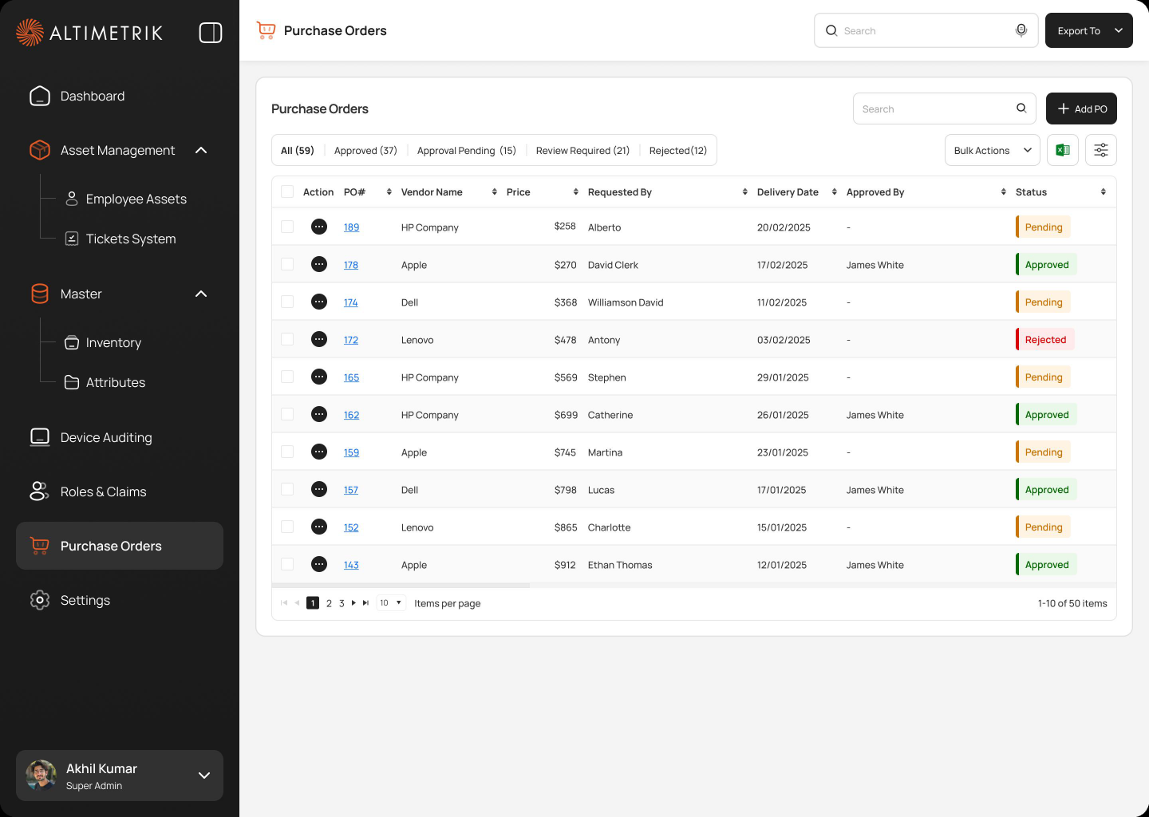Viewport: 1149px width, 817px height.
Task: Open action menu for PO 143
Action: click(319, 564)
